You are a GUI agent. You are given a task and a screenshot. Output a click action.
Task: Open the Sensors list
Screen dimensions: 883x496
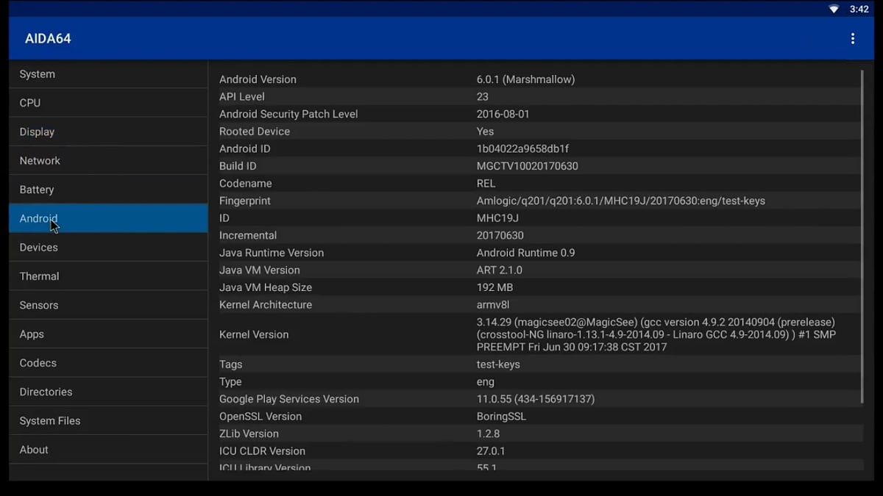tap(108, 305)
